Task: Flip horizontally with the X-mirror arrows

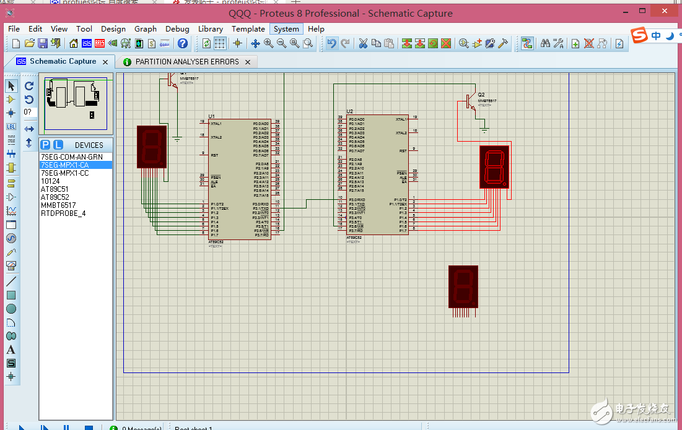Action: (29, 129)
